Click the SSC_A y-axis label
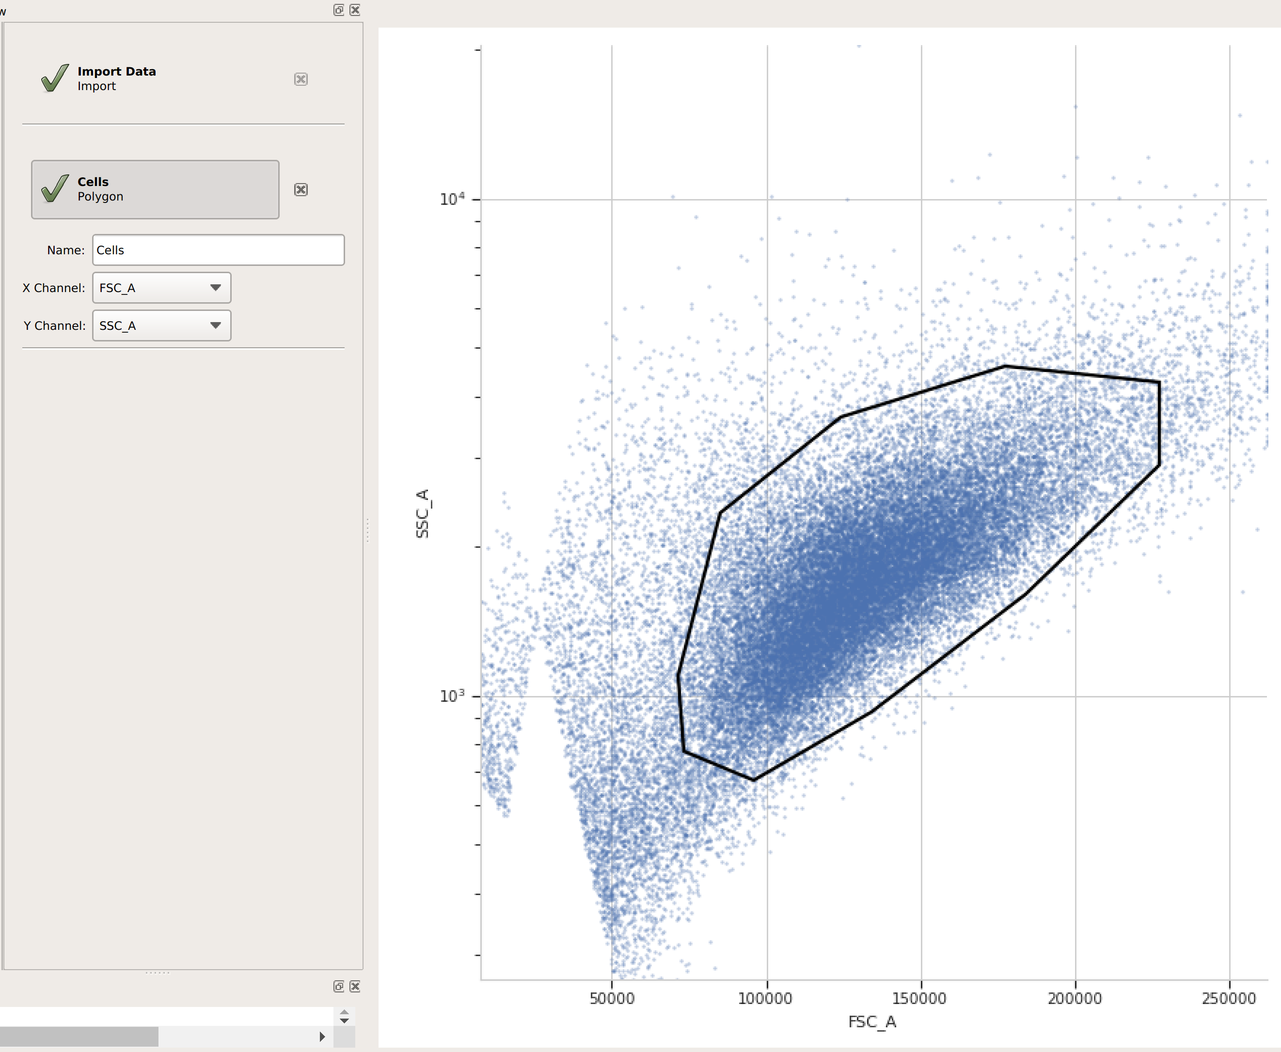This screenshot has height=1052, width=1281. click(x=423, y=513)
